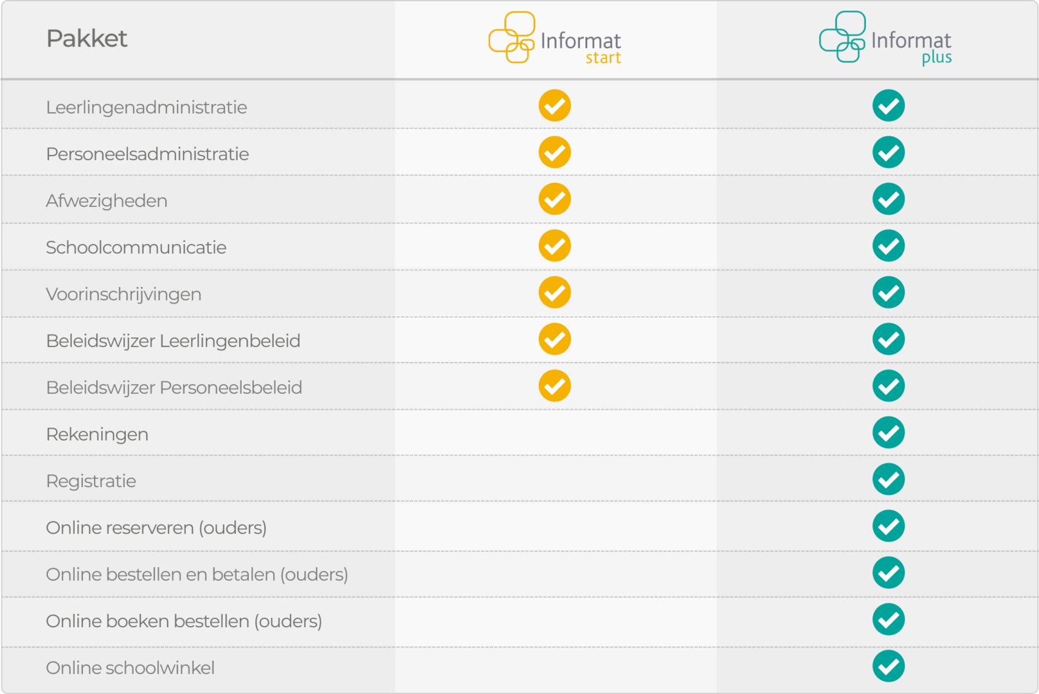Click teal checkmark for Schoolcommunicatie
The height and width of the screenshot is (694, 1039).
[x=889, y=245]
